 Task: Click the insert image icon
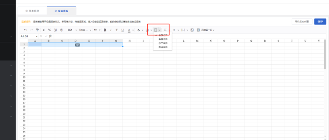[192, 30]
